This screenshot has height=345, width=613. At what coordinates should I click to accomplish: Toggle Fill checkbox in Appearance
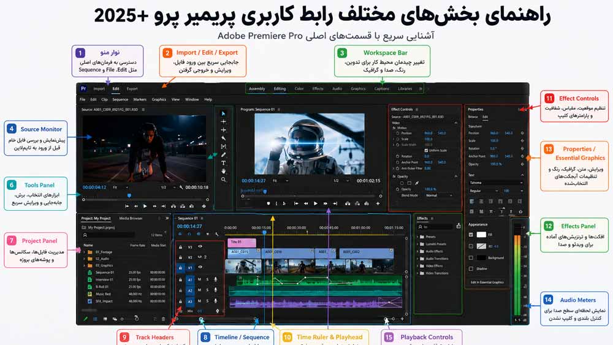[471, 235]
